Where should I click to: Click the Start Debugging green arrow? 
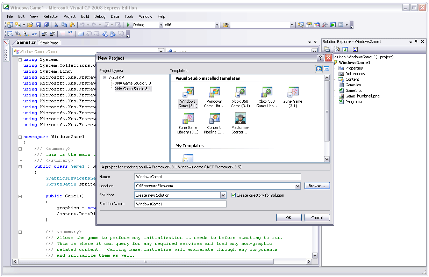pyautogui.click(x=128, y=25)
